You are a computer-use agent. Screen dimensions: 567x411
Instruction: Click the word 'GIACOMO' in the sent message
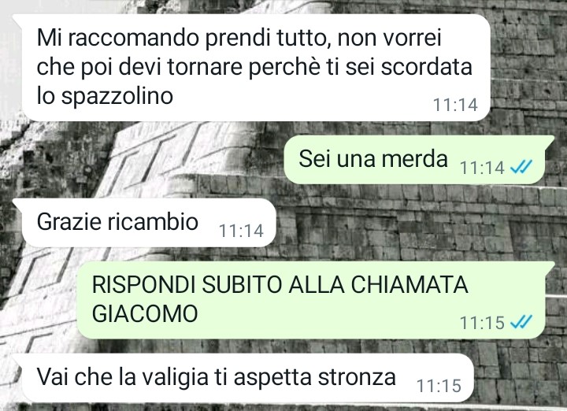click(x=145, y=313)
